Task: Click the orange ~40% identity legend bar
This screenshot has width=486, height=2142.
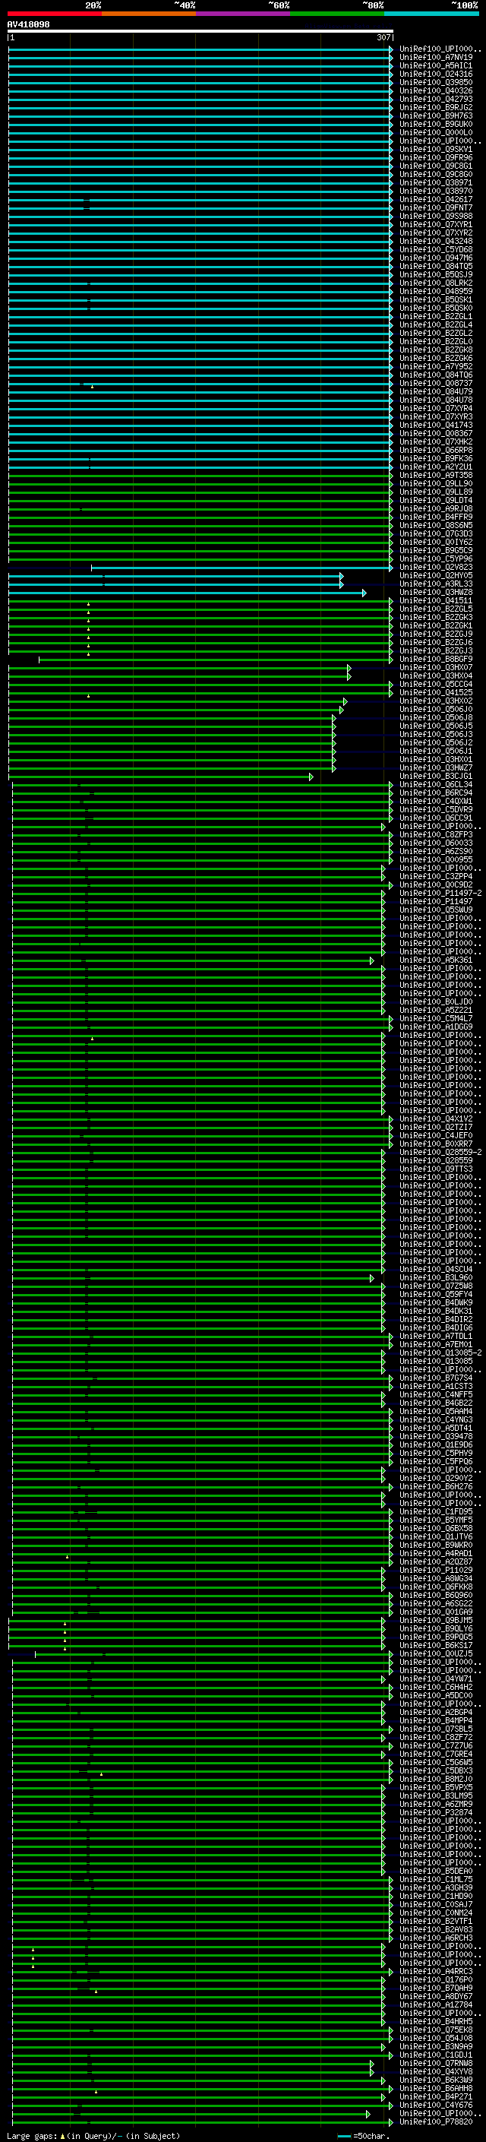Action: tap(149, 14)
